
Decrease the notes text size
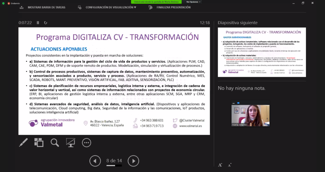(x=229, y=165)
